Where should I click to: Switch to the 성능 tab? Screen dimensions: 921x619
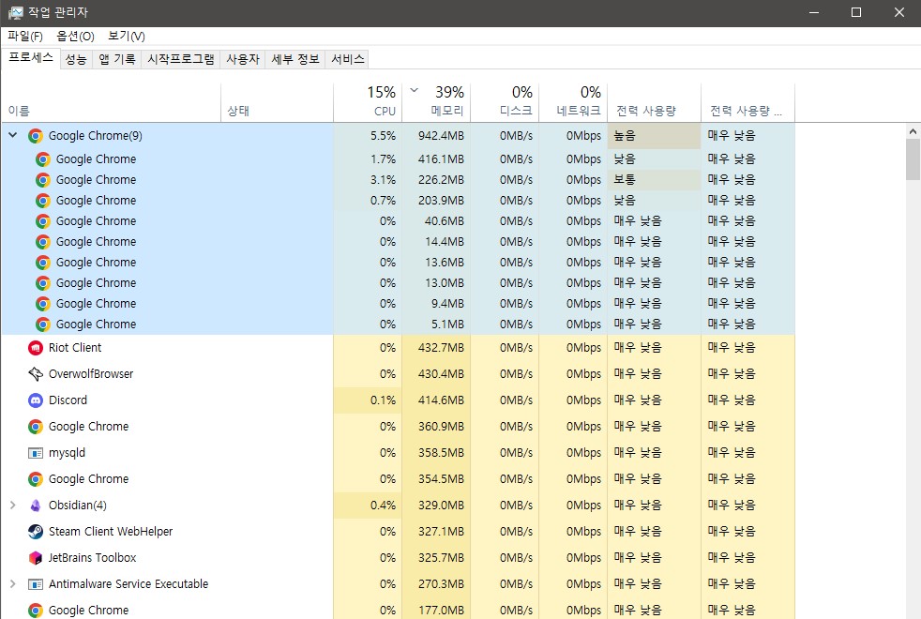point(76,59)
